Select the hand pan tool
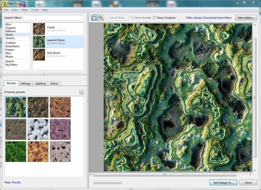This screenshot has width=261, height=190. pyautogui.click(x=94, y=18)
